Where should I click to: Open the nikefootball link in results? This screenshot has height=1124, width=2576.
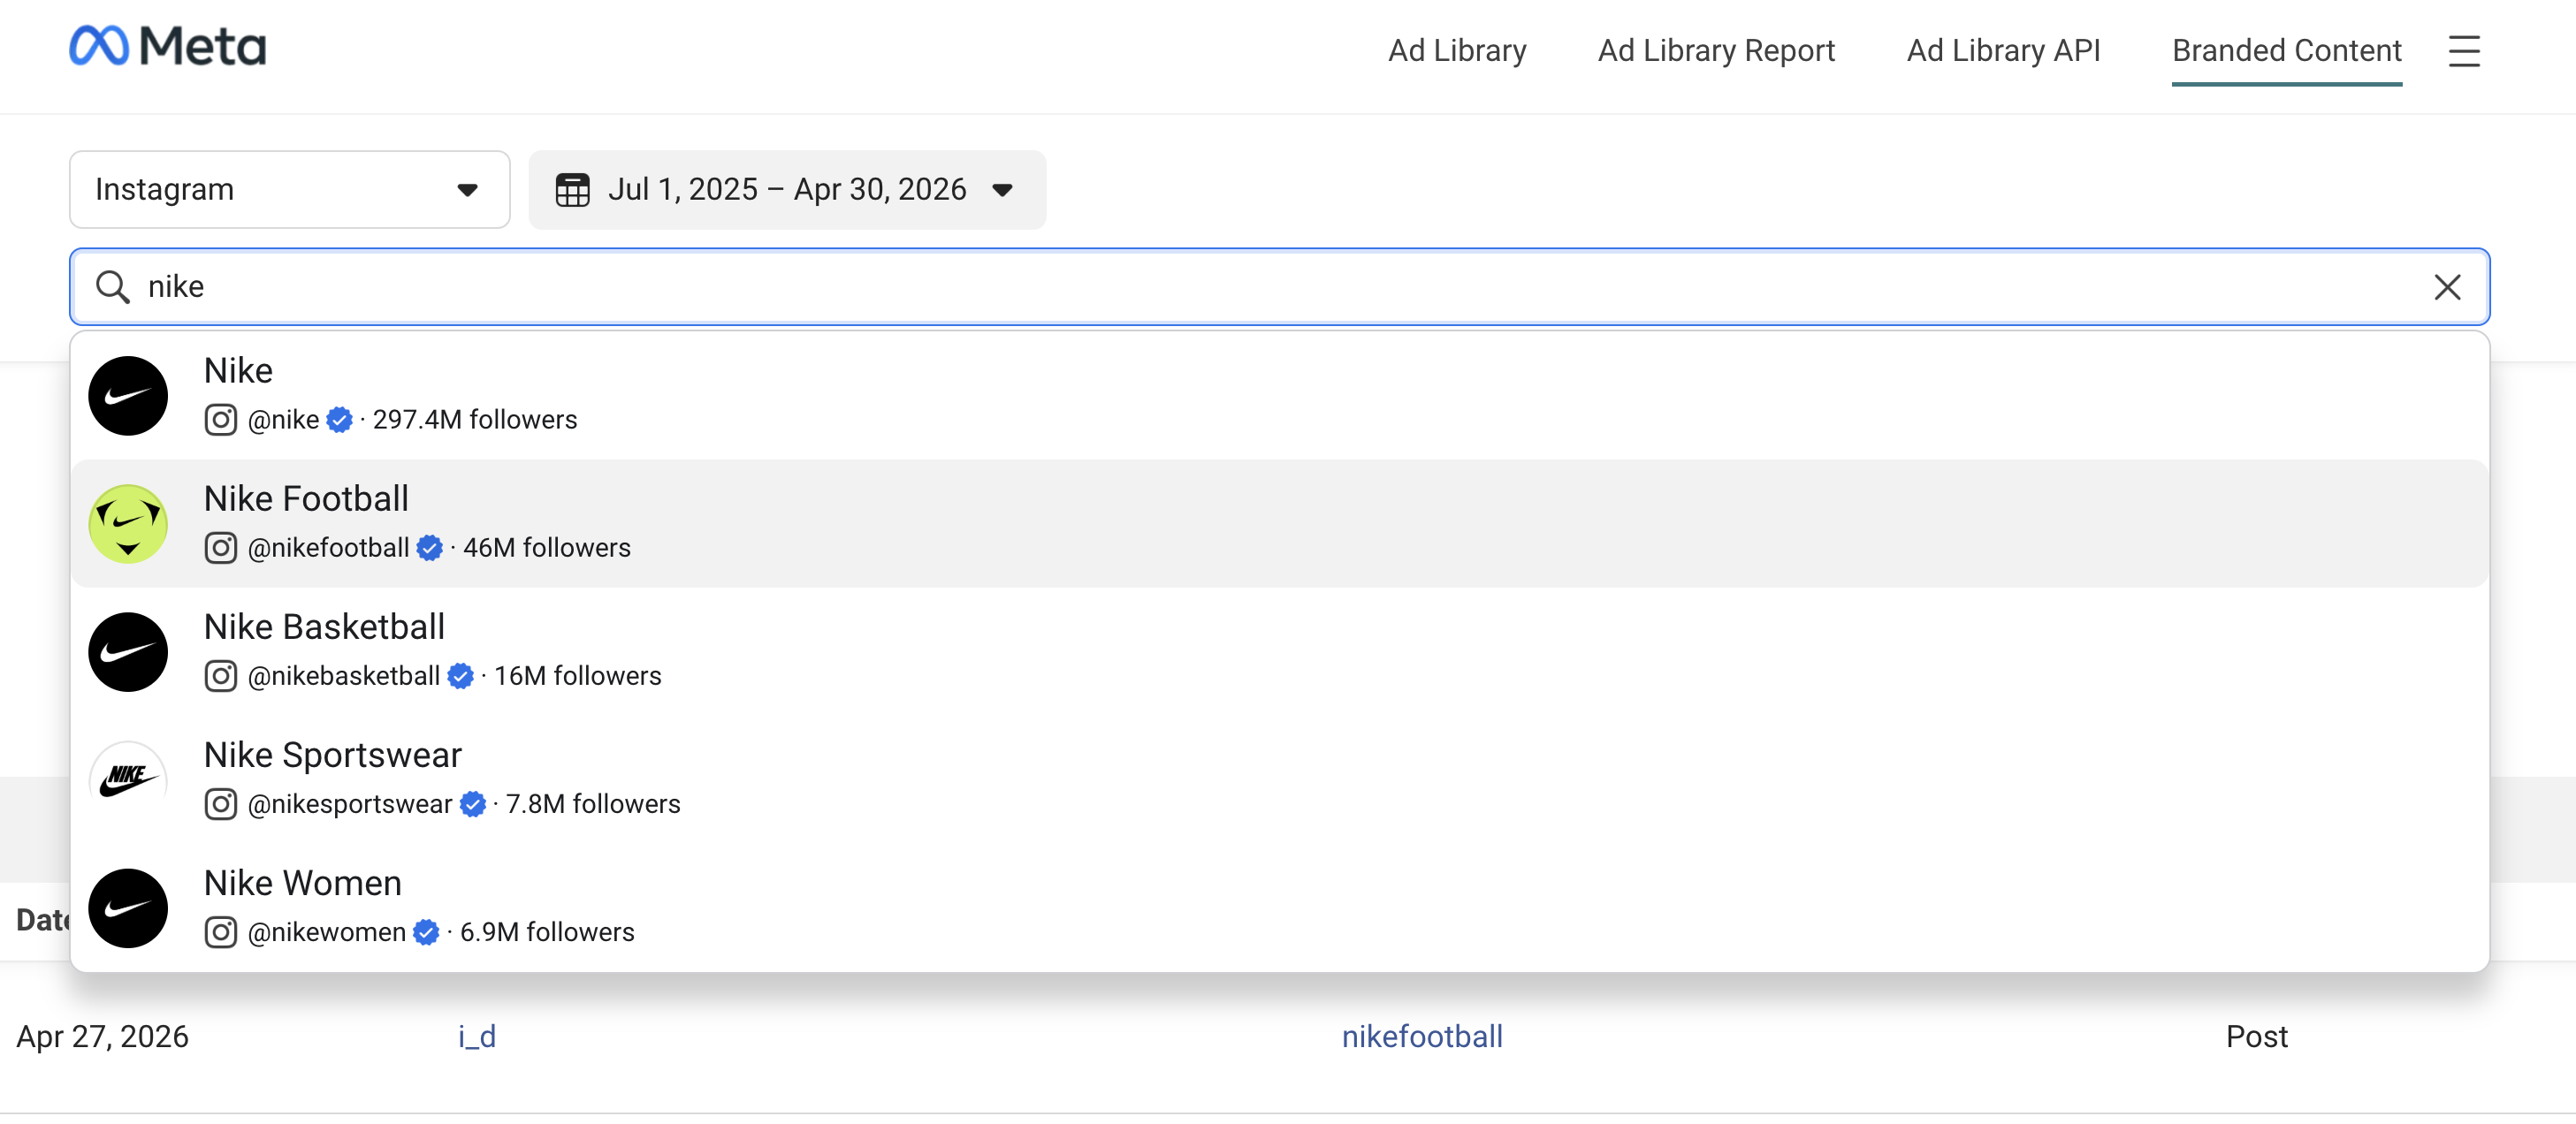(x=1422, y=1036)
